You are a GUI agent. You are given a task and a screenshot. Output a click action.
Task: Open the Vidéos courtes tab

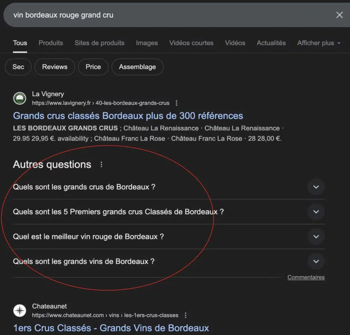(x=191, y=43)
